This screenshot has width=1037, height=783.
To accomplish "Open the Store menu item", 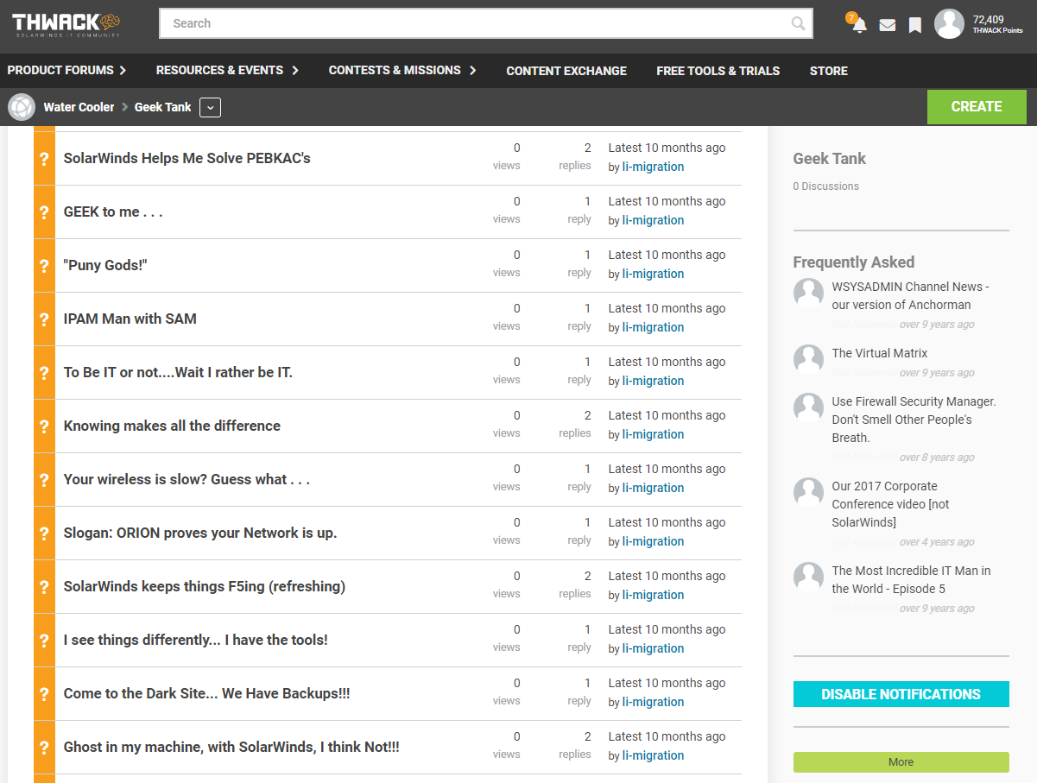I will point(828,71).
